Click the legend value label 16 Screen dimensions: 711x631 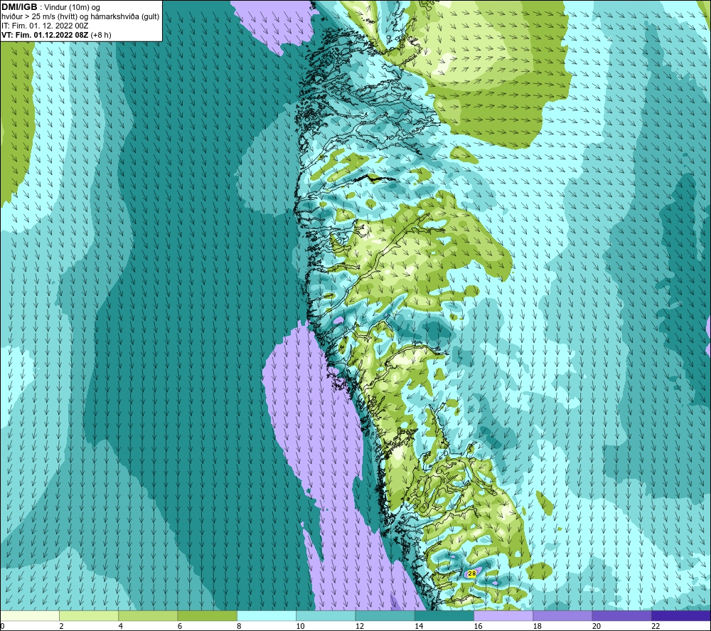[x=478, y=627]
